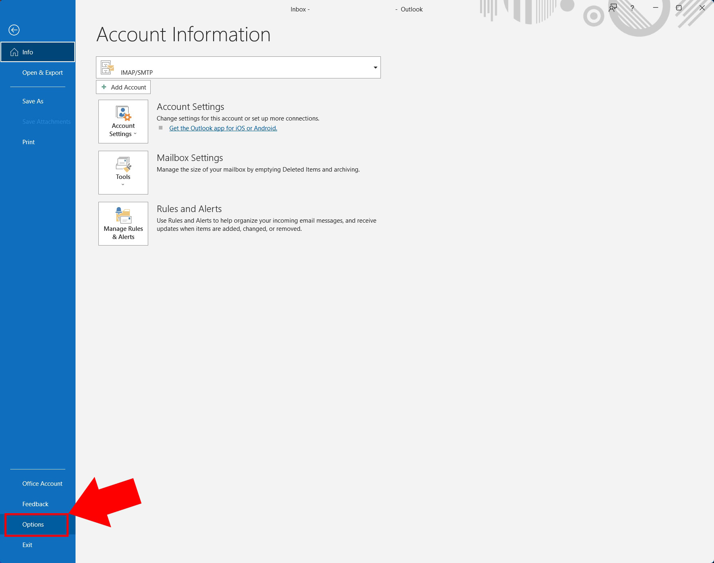Click the account mailbox icon in the dropdown
714x563 pixels.
coord(107,67)
